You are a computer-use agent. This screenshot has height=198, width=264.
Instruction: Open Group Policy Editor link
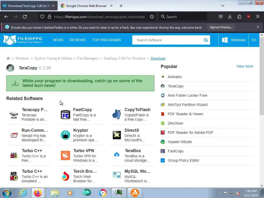pyautogui.click(x=184, y=160)
